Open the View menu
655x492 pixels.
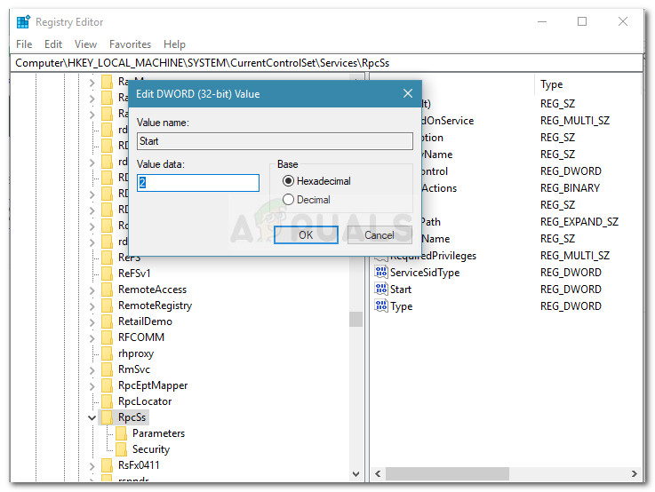(85, 44)
